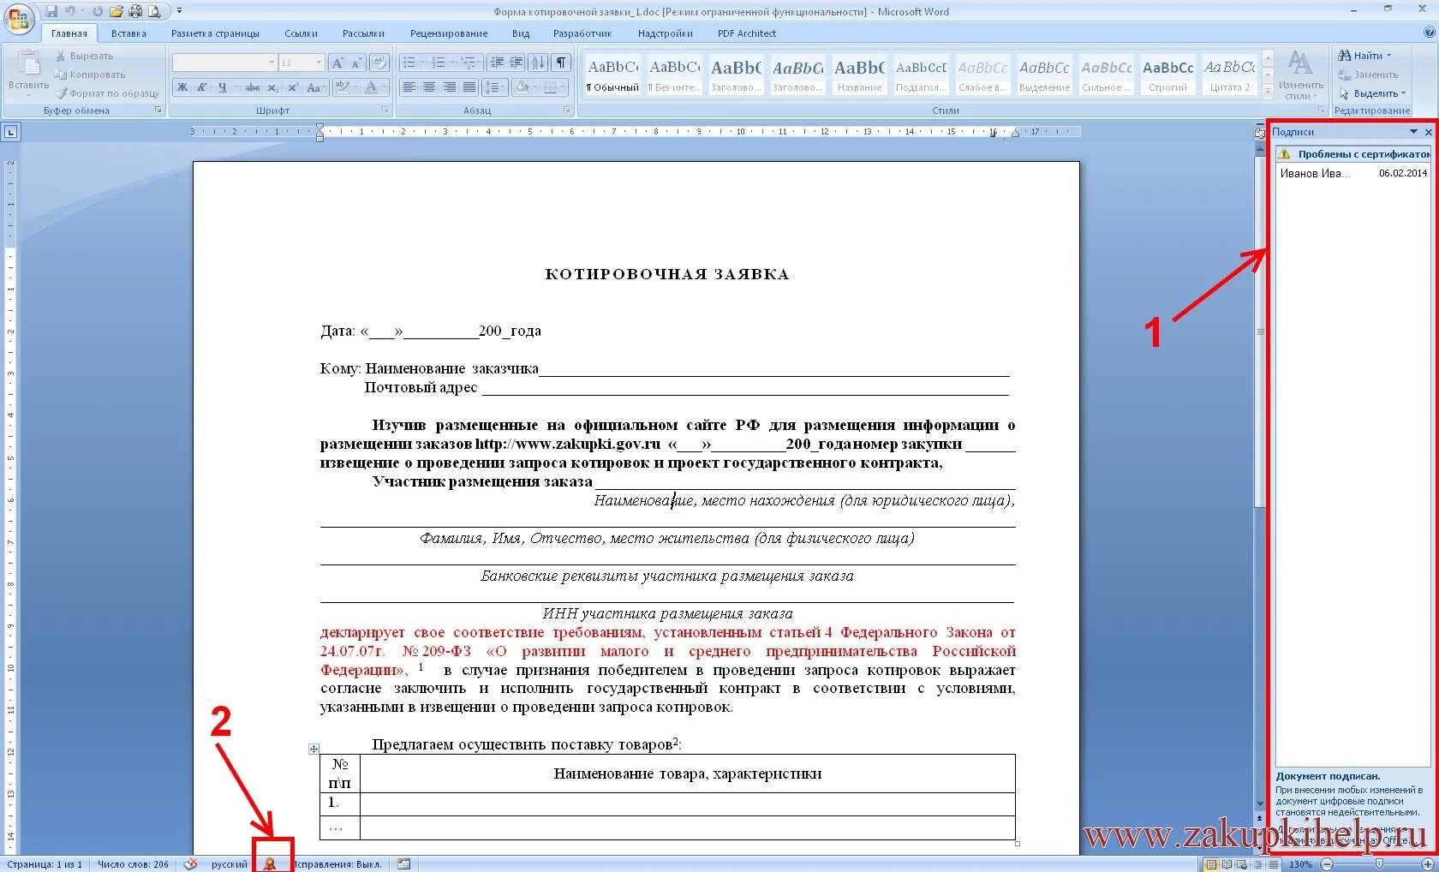Align text to the right
Image resolution: width=1439 pixels, height=872 pixels.
coord(449,87)
